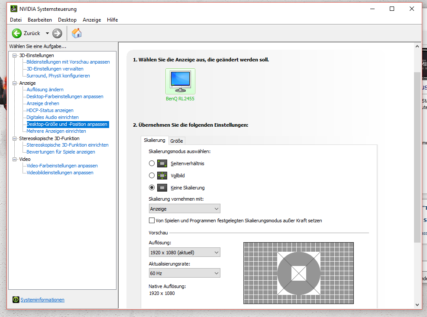Open Video-Farbeinstellungen anpassen
Screen dimensions: 427x317
pos(62,166)
